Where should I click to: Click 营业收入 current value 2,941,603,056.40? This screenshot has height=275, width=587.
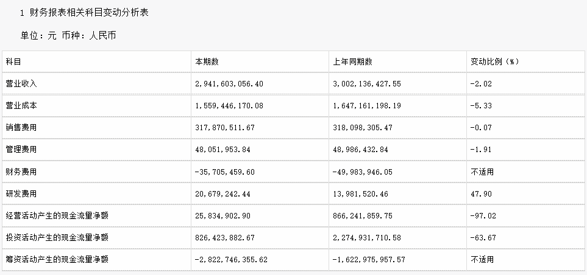pos(229,84)
